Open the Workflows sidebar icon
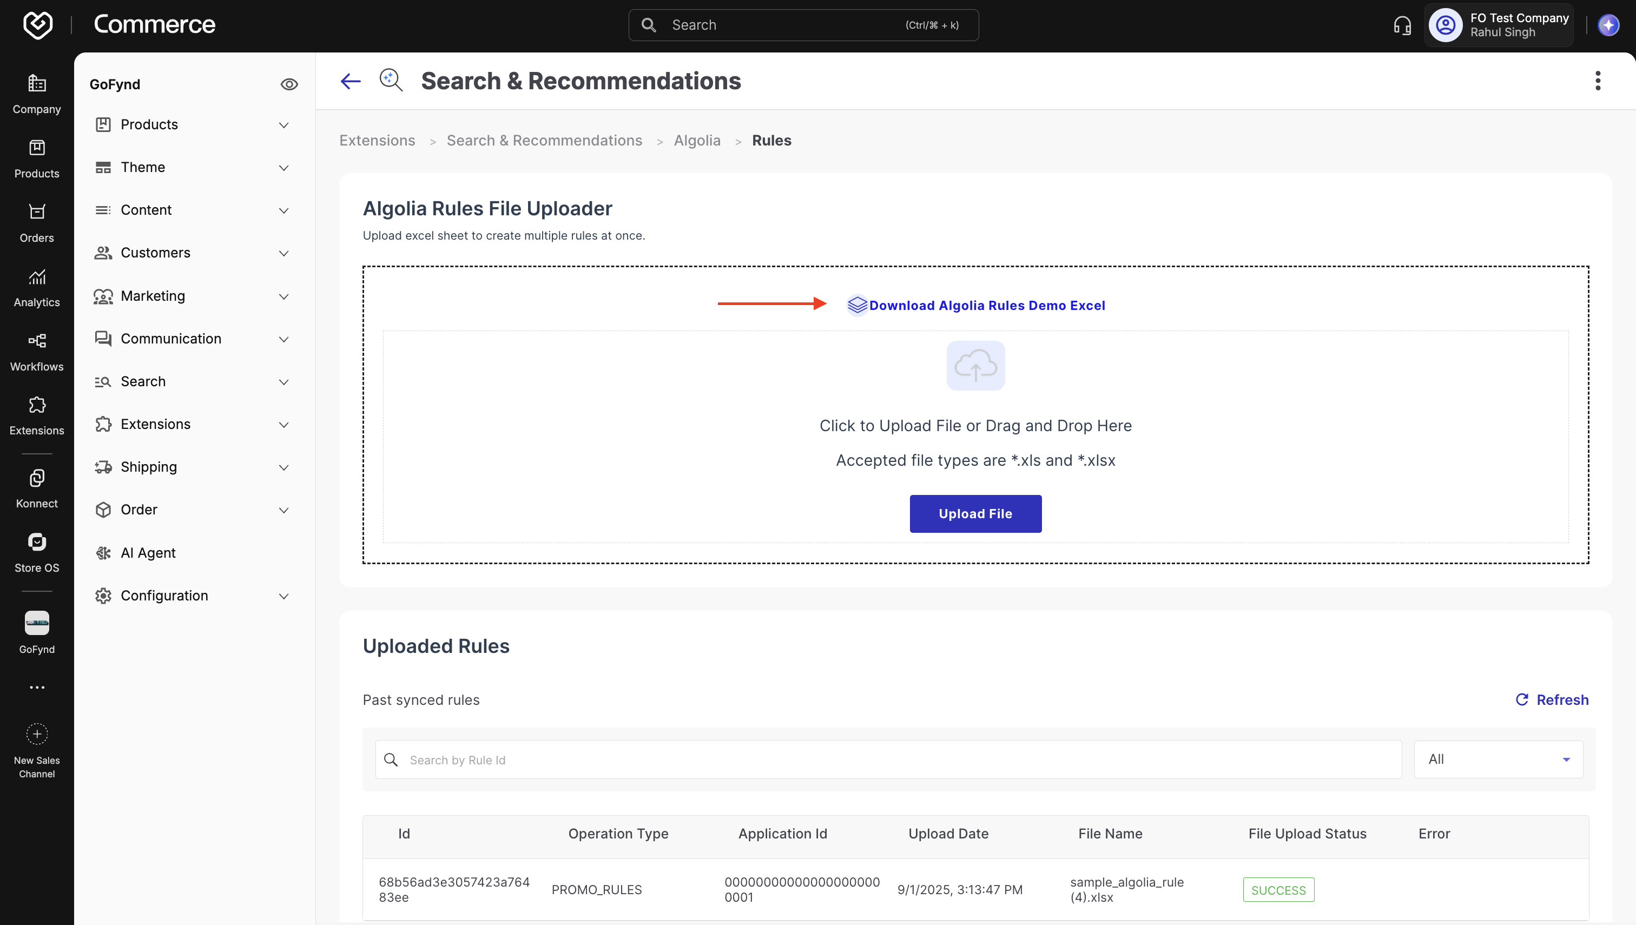Image resolution: width=1636 pixels, height=925 pixels. tap(37, 352)
